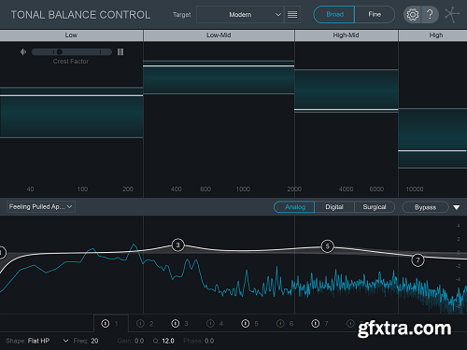Toggle power for EQ band 7

point(316,324)
